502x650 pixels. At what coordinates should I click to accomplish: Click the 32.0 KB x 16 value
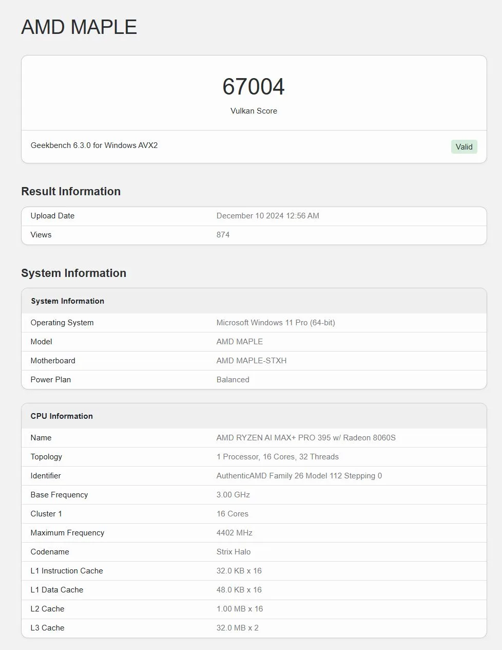[239, 571]
